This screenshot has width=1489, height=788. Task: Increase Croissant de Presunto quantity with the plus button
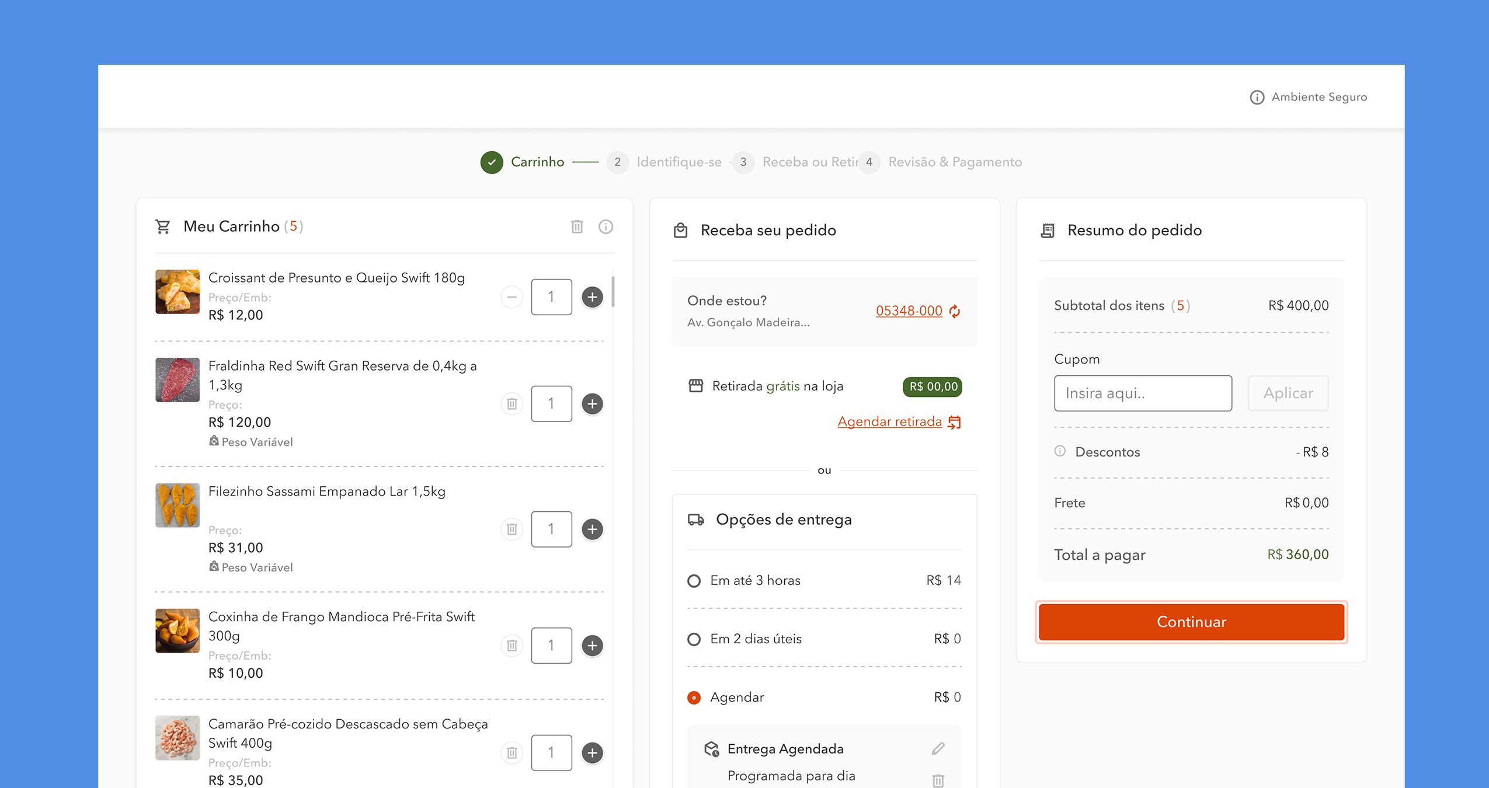[592, 297]
